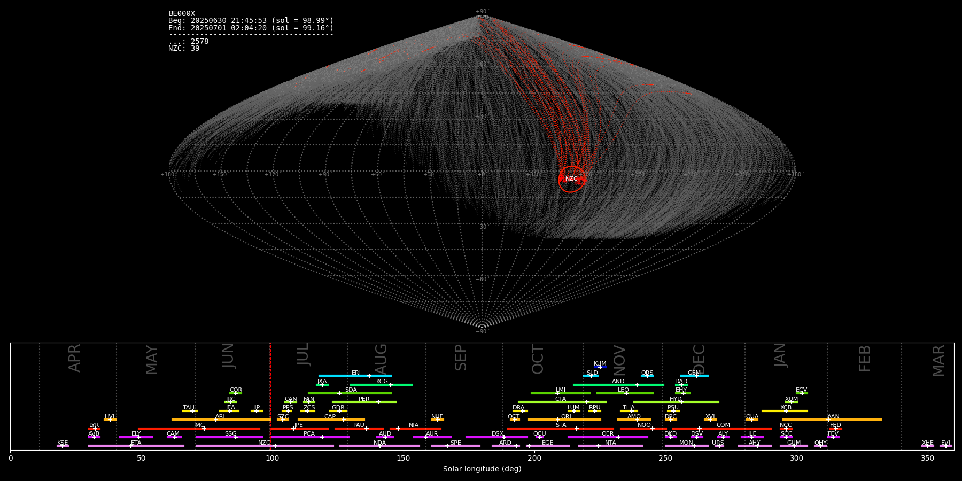
Task: Select the +120° longitude label on the map
Action: coord(272,175)
